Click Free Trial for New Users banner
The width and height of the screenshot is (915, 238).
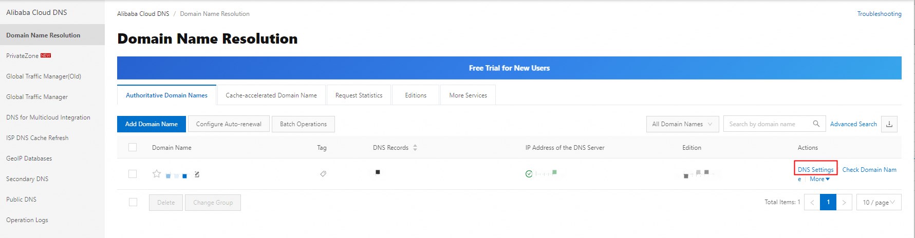point(509,68)
